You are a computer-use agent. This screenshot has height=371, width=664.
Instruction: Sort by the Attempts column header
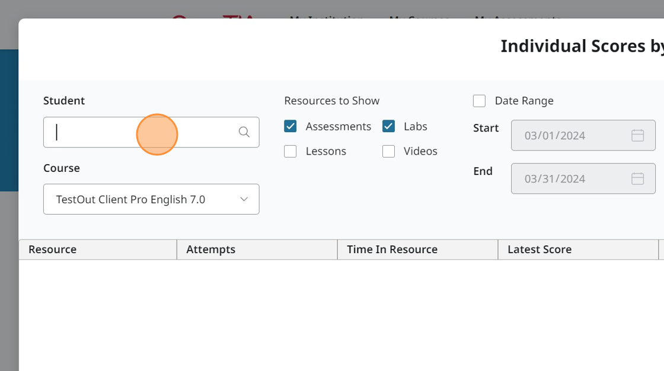257,250
